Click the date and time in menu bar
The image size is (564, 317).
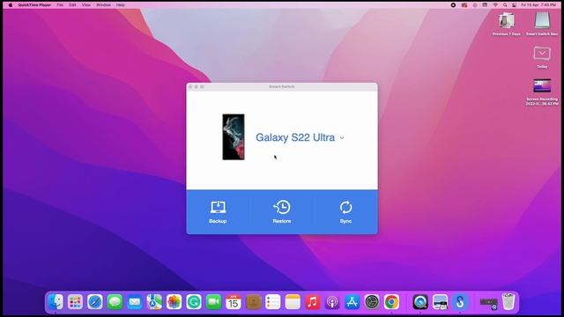538,5
